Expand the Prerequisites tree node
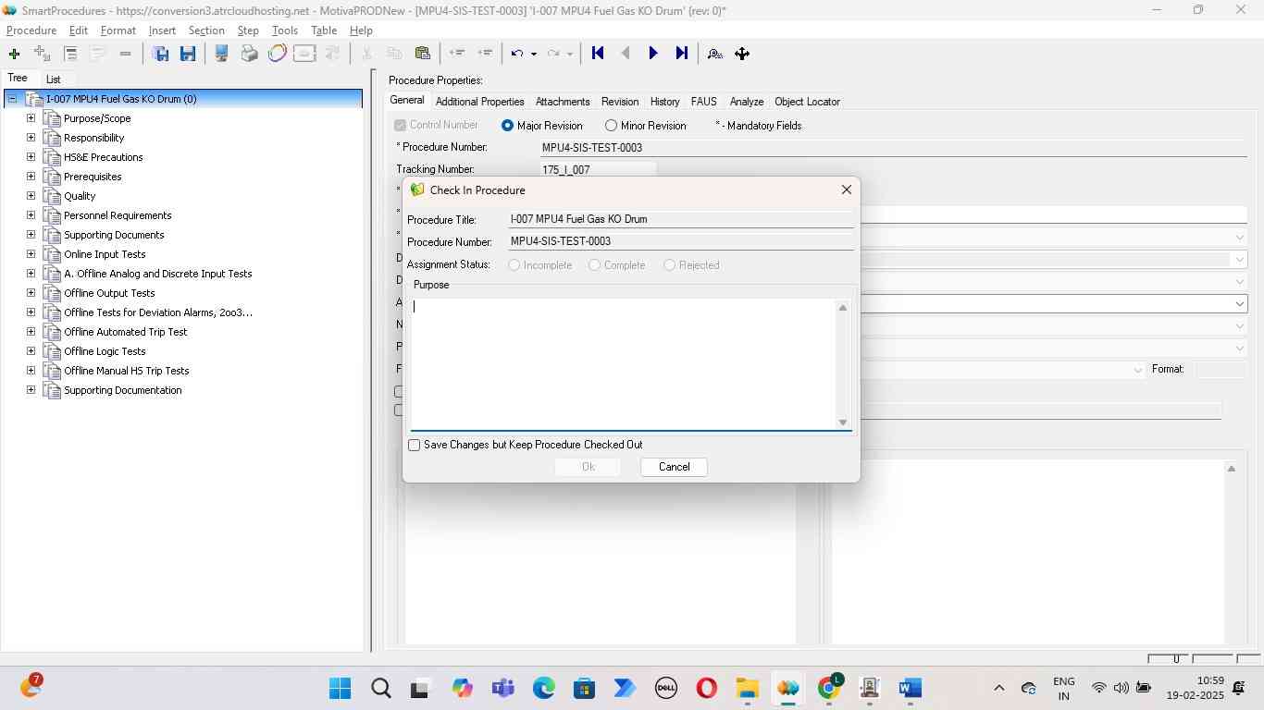 (x=31, y=177)
